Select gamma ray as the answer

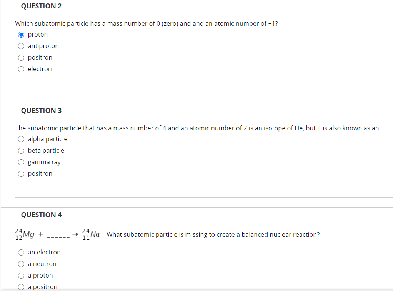pos(21,162)
